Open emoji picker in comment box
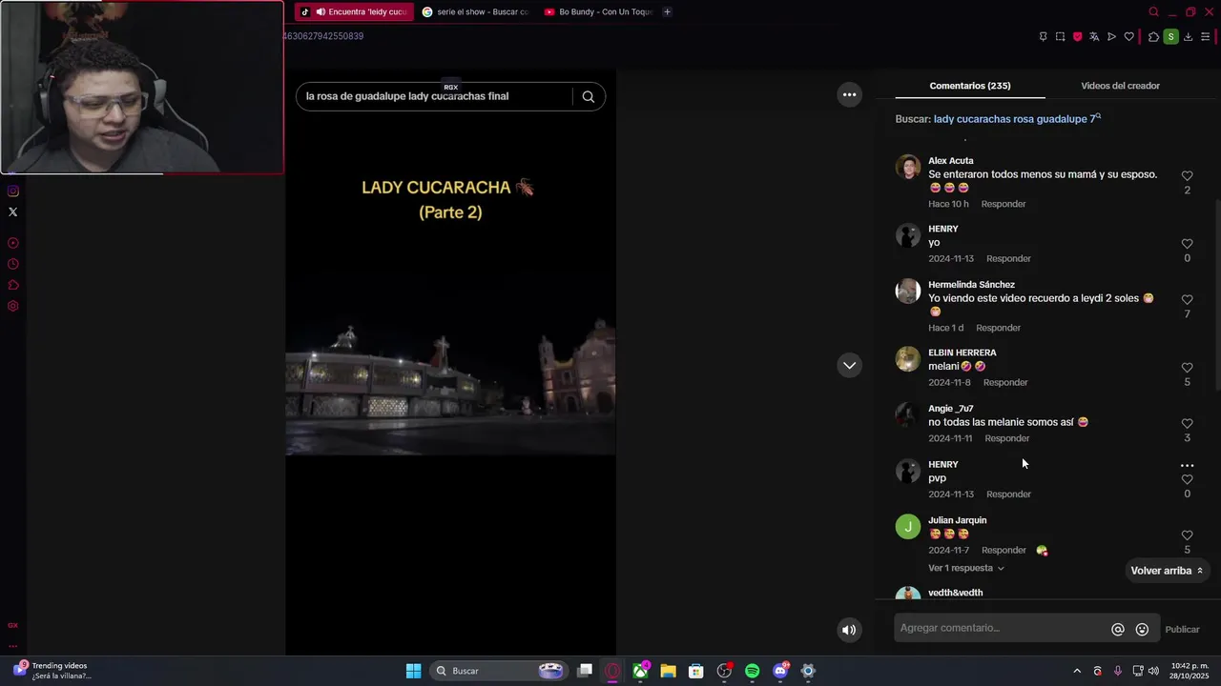The height and width of the screenshot is (686, 1221). (x=1142, y=630)
